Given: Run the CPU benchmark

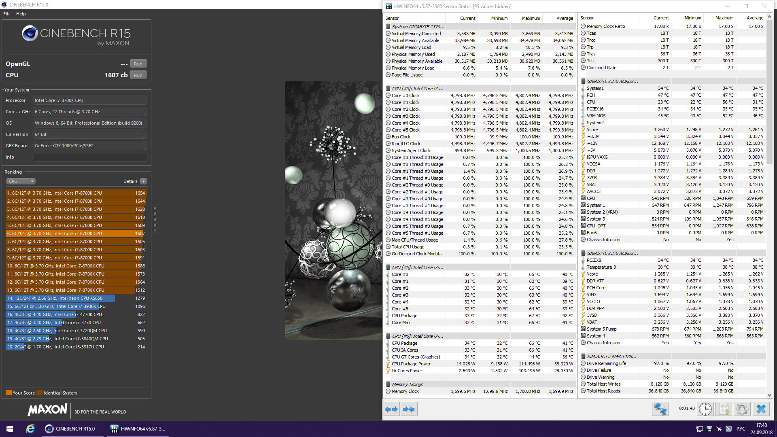Looking at the screenshot, I should coord(138,75).
